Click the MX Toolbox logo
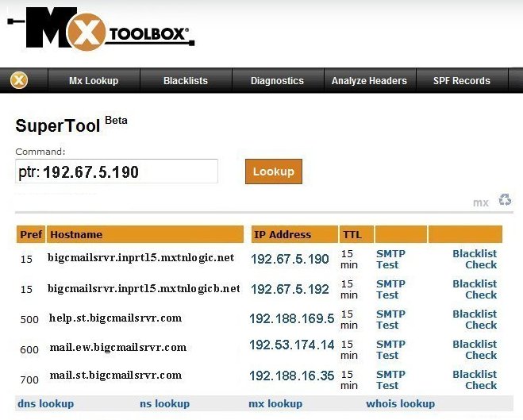Viewport: 523px width, 420px height. click(101, 29)
